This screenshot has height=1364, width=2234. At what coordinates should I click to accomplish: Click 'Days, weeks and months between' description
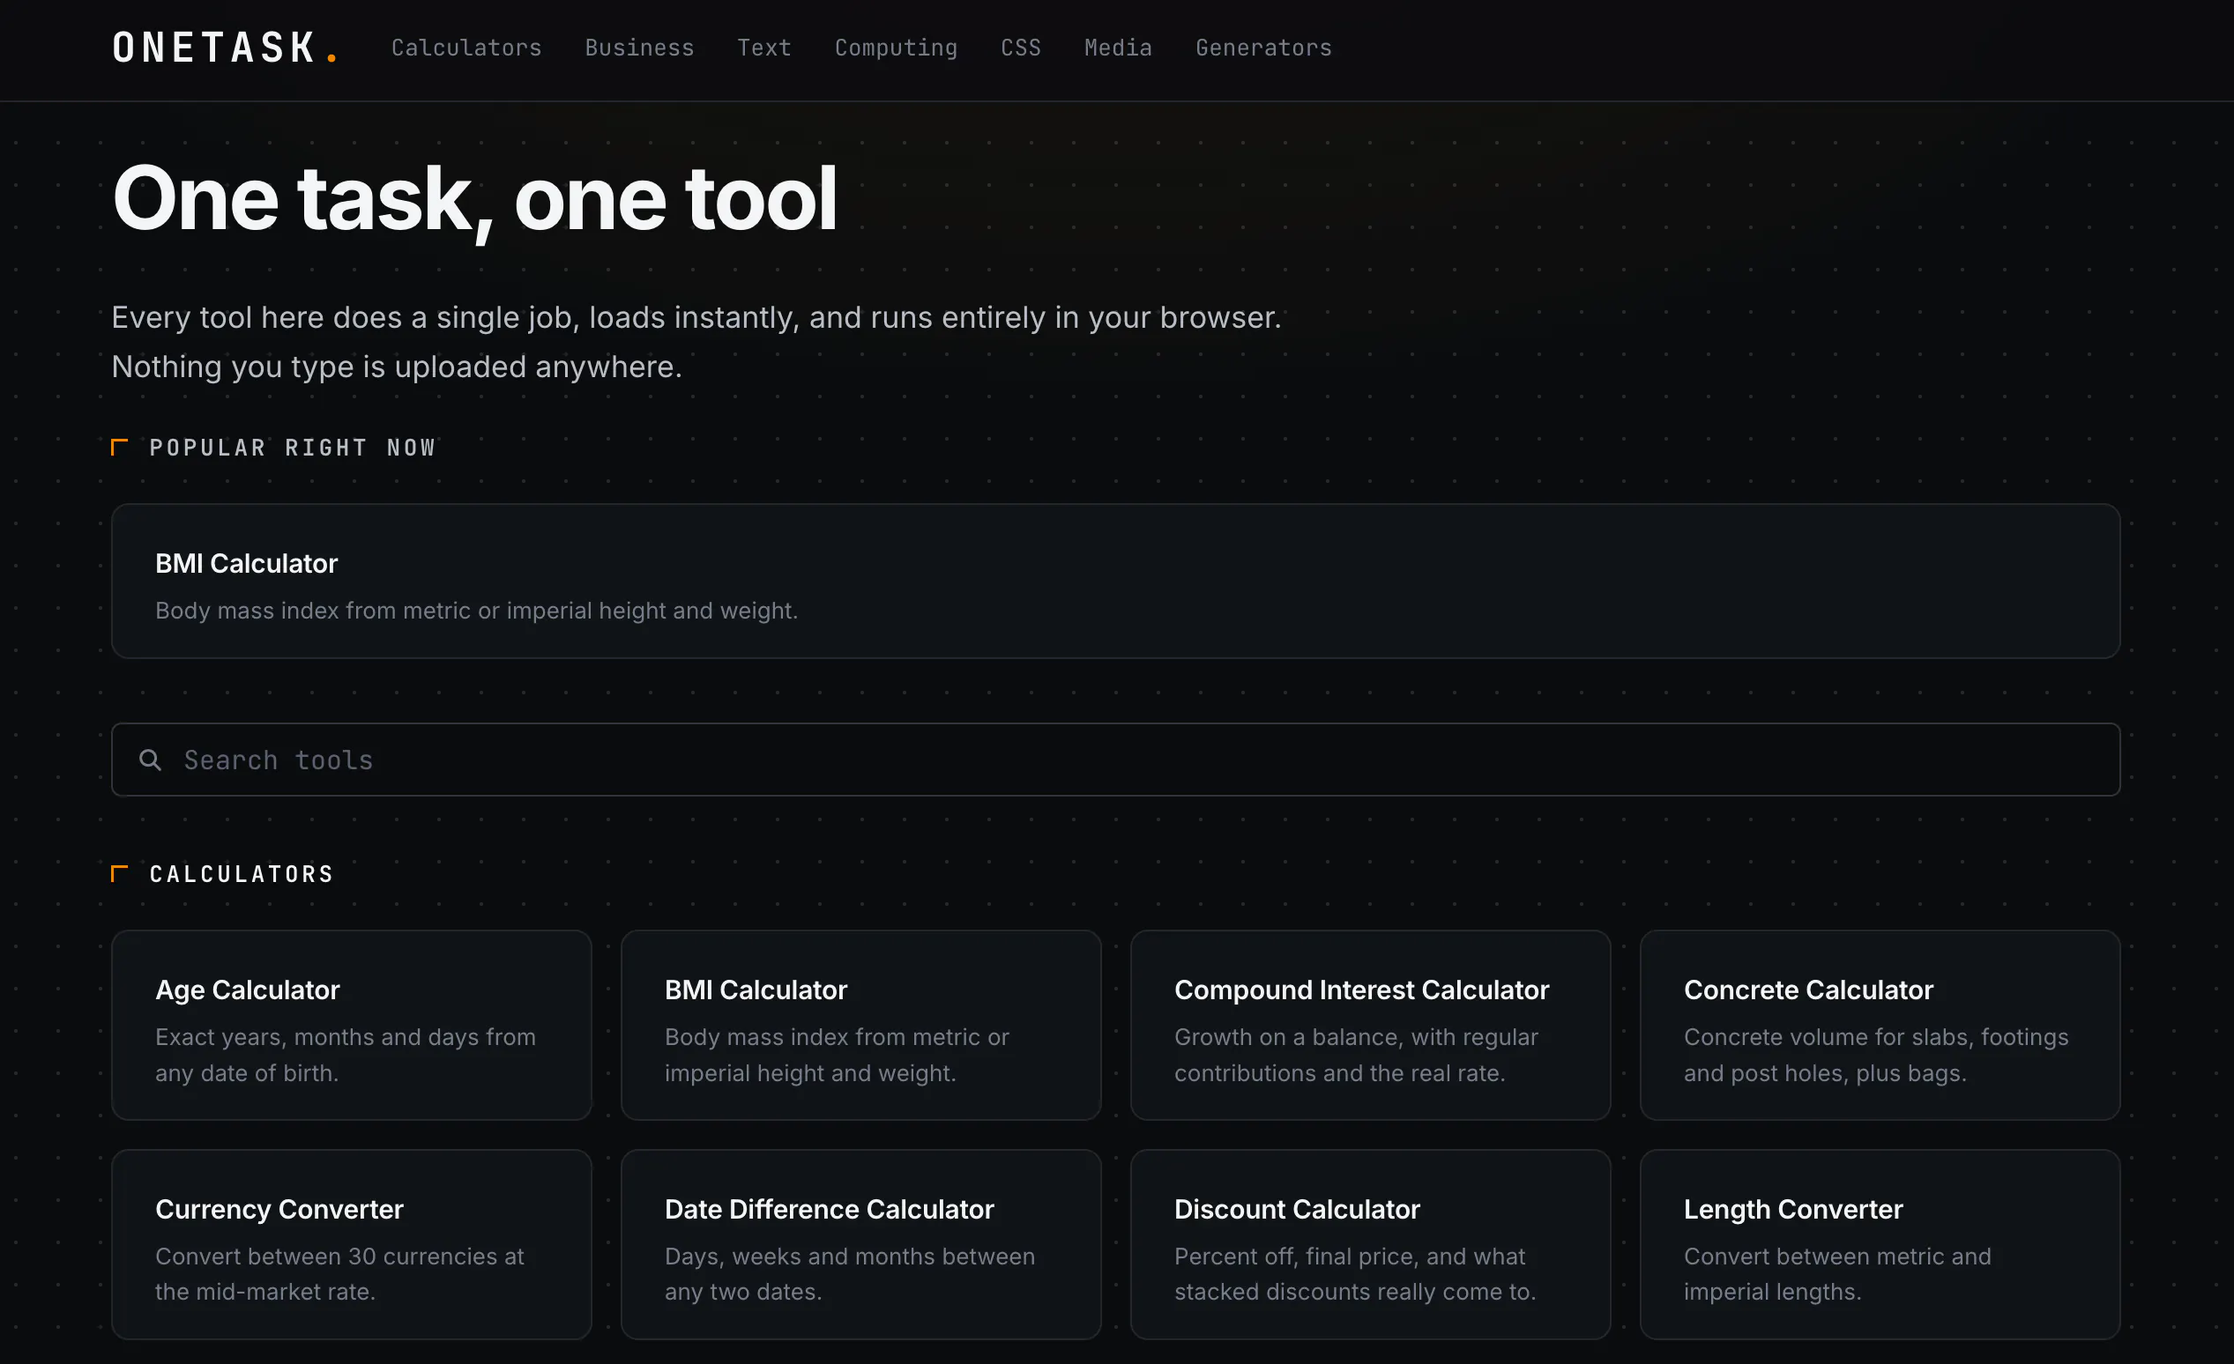click(x=850, y=1273)
